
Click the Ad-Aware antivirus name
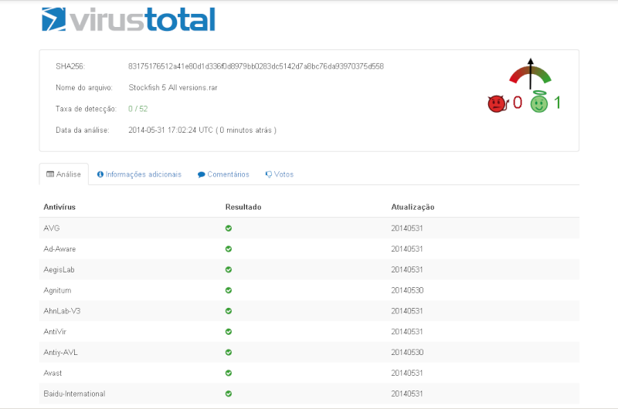59,248
